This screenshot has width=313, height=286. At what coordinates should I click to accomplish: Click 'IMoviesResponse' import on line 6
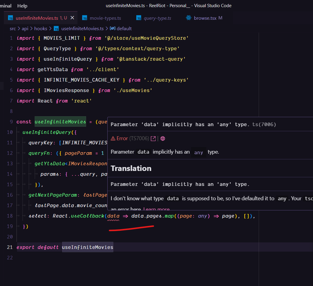66,91
